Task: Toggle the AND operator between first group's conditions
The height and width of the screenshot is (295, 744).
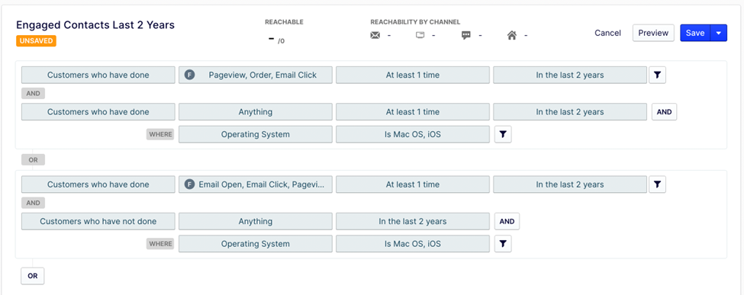Action: pos(34,94)
